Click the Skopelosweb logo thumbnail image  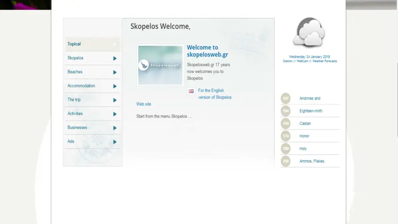tap(160, 65)
